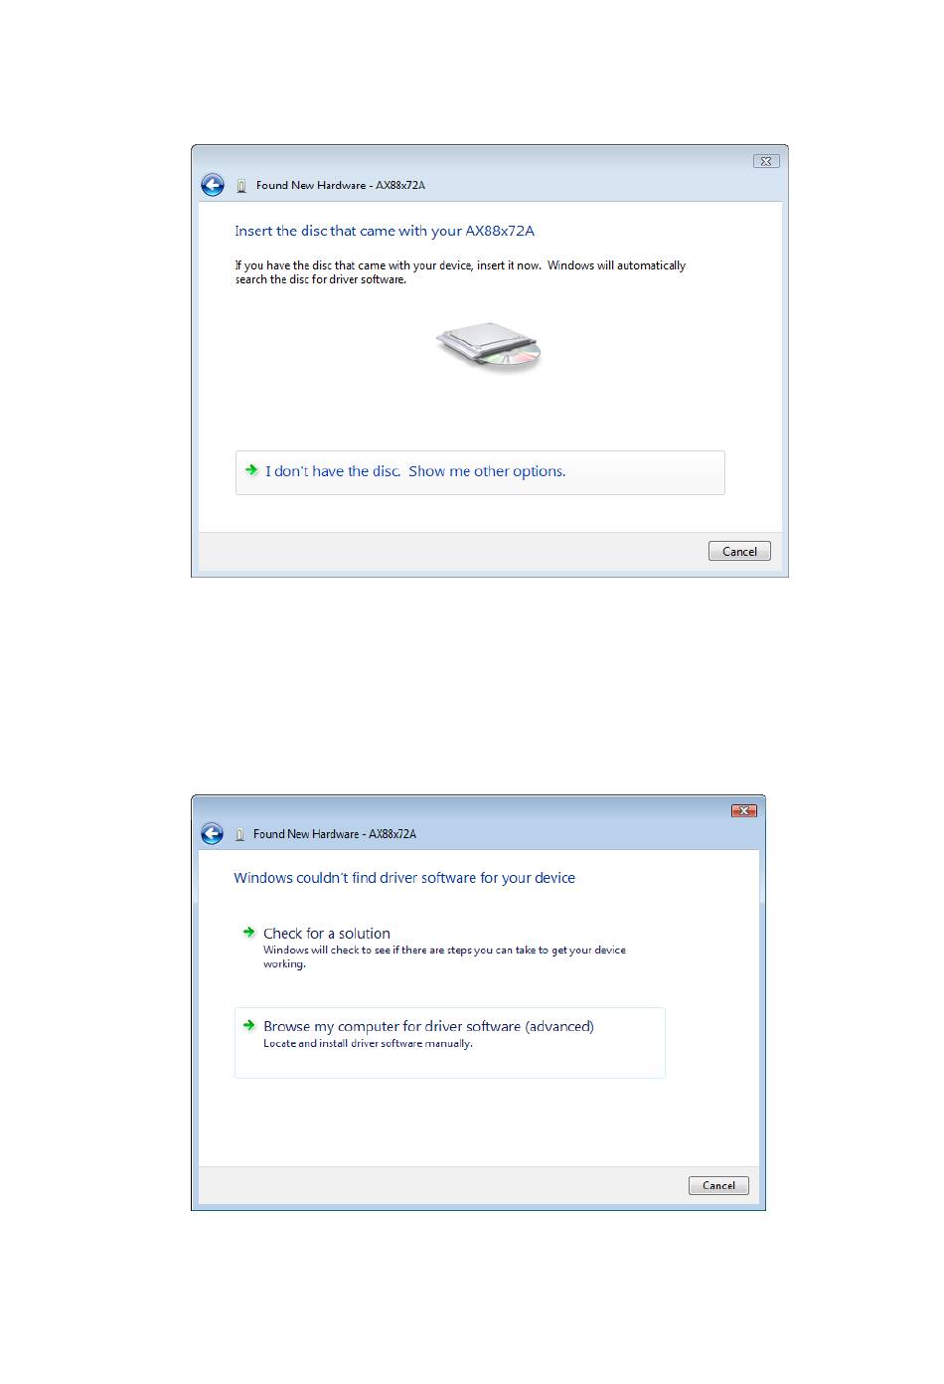Viewport: 944px width, 1384px height.
Task: Click the back arrow in the Insert the disc dialog
Action: [212, 185]
